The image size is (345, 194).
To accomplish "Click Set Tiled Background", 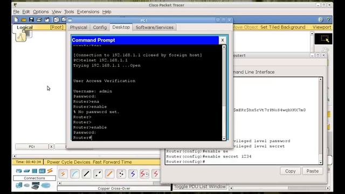I will [x=282, y=27].
